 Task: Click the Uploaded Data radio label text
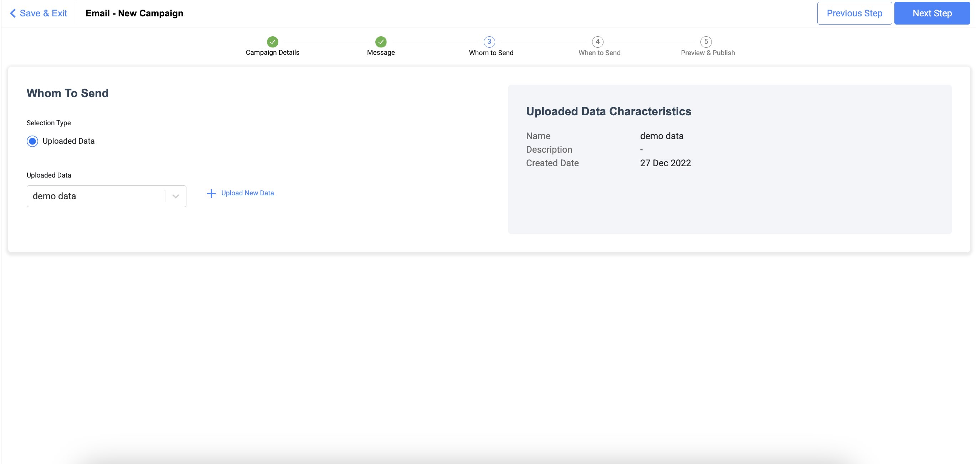pyautogui.click(x=68, y=141)
